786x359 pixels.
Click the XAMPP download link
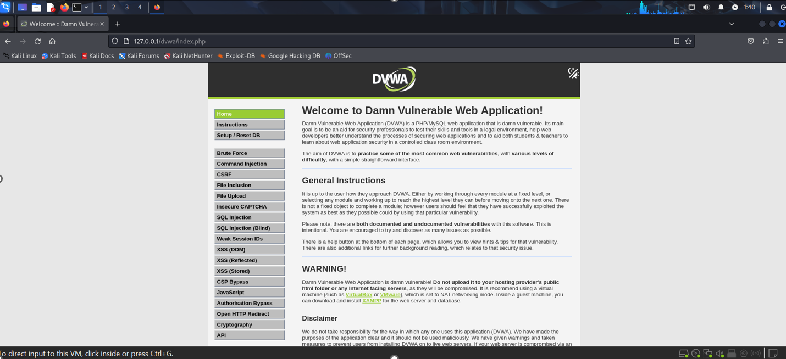tap(372, 301)
